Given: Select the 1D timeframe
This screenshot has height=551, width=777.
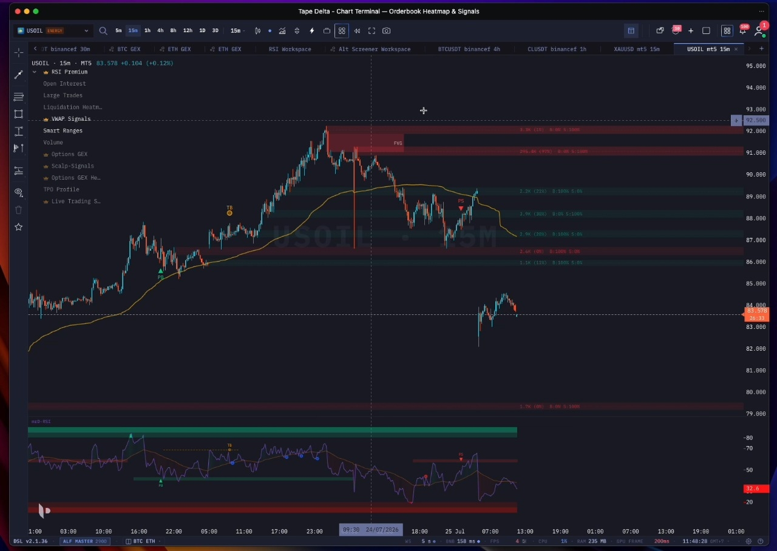Looking at the screenshot, I should [x=202, y=31].
